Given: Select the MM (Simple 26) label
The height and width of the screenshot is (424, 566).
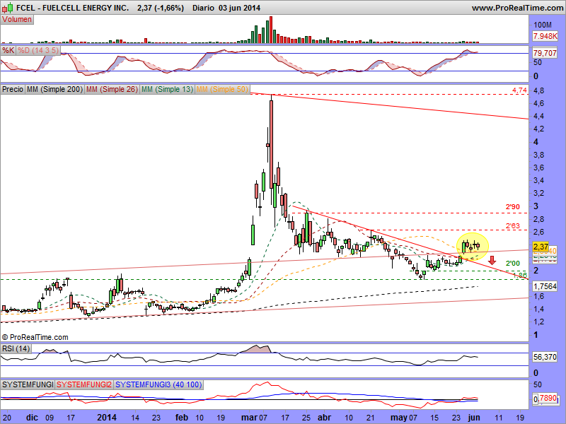Looking at the screenshot, I should click(x=112, y=89).
